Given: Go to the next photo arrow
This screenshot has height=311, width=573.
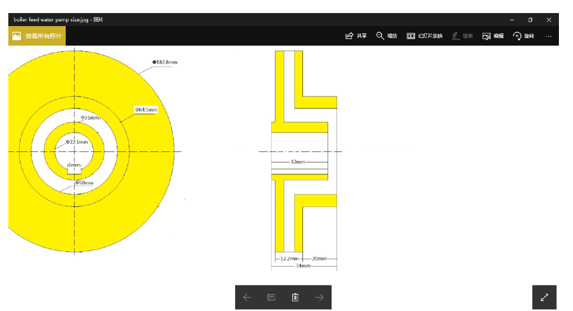Looking at the screenshot, I should (x=320, y=297).
